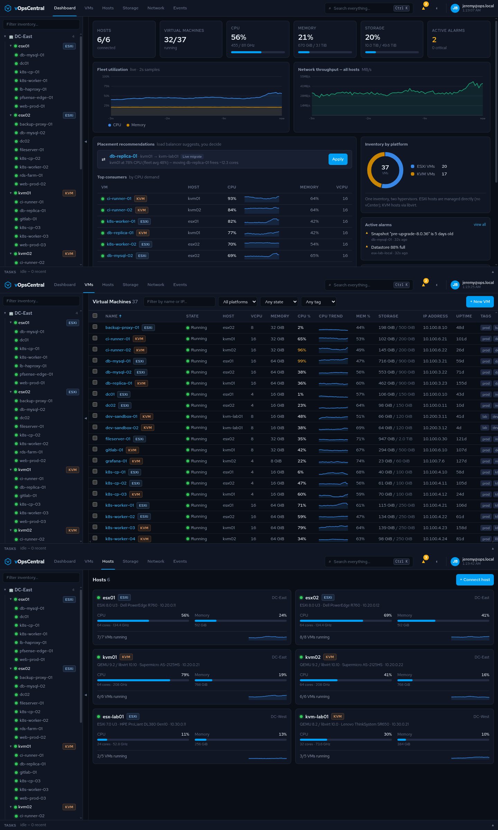Go to Dashboard tab in Hosts view navigation

[x=65, y=562]
